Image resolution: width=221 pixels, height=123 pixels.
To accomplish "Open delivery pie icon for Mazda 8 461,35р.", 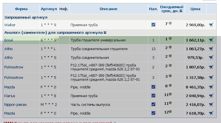I will 170,85.
